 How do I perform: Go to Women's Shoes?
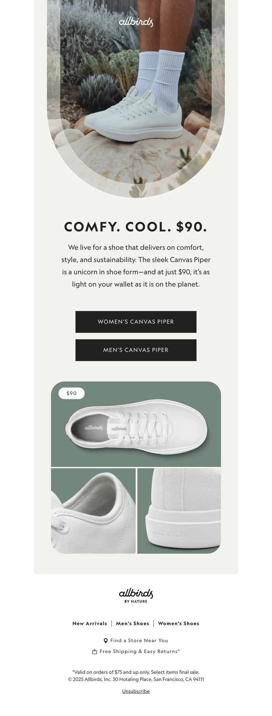178,623
